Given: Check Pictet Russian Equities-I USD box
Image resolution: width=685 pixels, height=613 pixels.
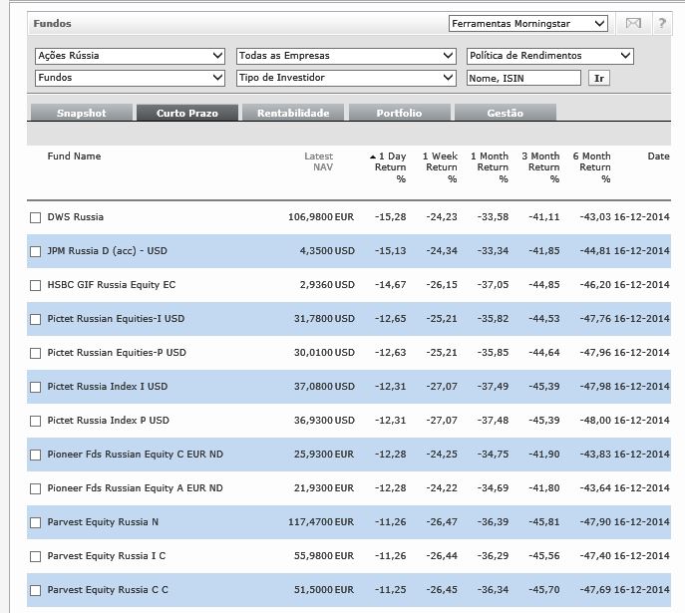Looking at the screenshot, I should click(35, 319).
